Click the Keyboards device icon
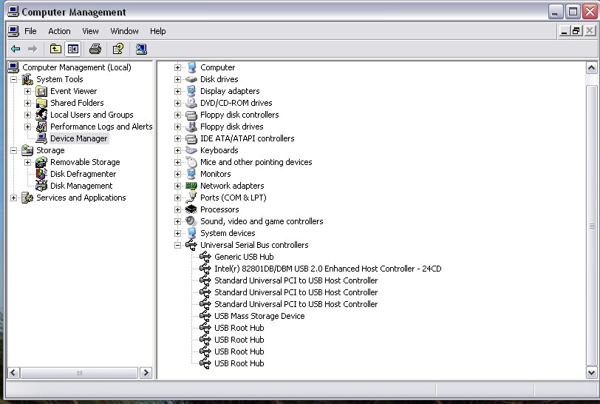The width and height of the screenshot is (600, 404). click(191, 150)
